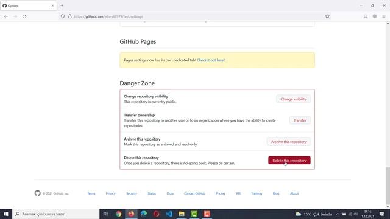
Task: Click the network tray icon
Action: click(x=350, y=214)
